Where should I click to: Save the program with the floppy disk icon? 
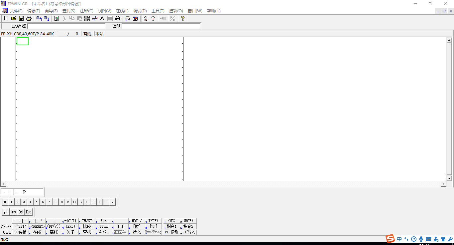coord(21,19)
